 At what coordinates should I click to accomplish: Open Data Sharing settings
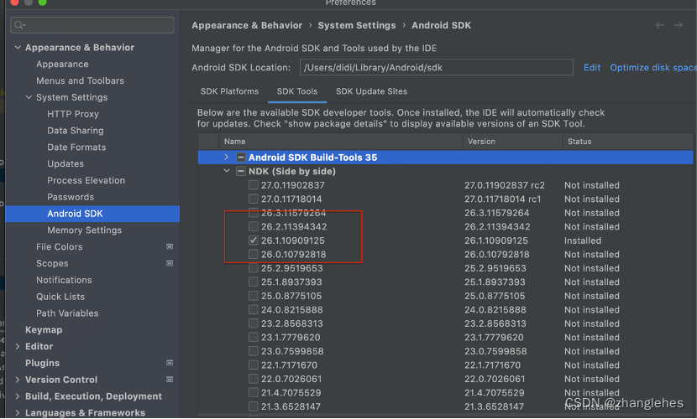click(76, 131)
